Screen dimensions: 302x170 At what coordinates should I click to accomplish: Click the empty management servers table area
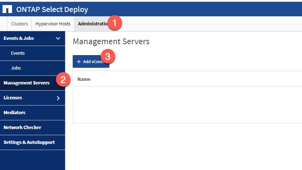coord(187,104)
